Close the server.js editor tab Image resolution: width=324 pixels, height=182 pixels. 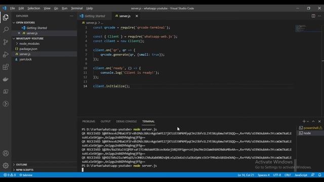(137, 16)
